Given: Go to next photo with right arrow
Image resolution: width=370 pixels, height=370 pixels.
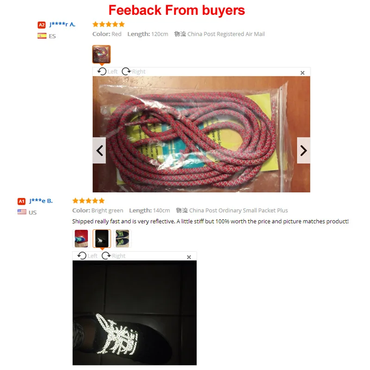Looking at the screenshot, I should 303,151.
